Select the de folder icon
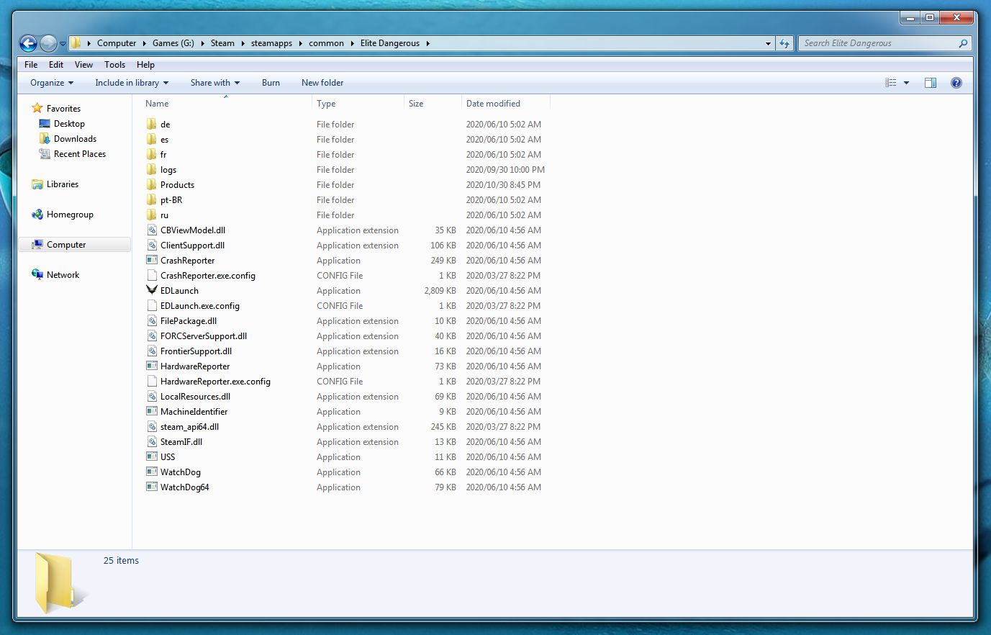Viewport: 991px width, 635px height. 151,124
